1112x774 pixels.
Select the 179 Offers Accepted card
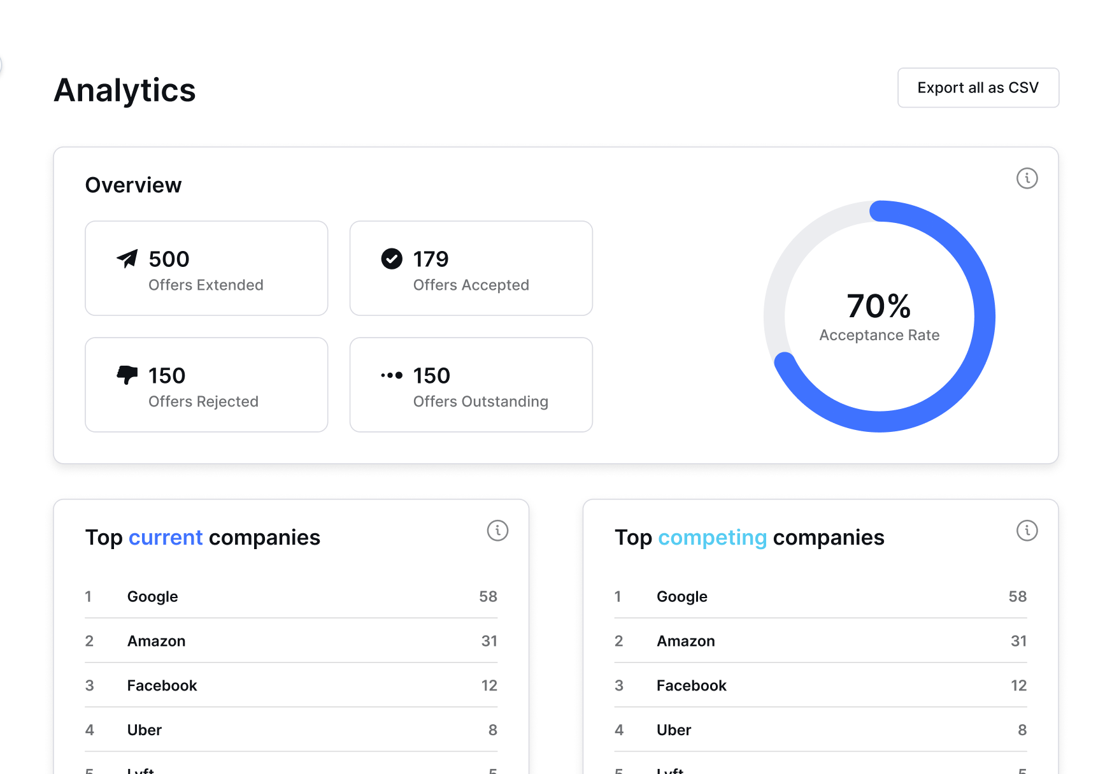click(471, 268)
